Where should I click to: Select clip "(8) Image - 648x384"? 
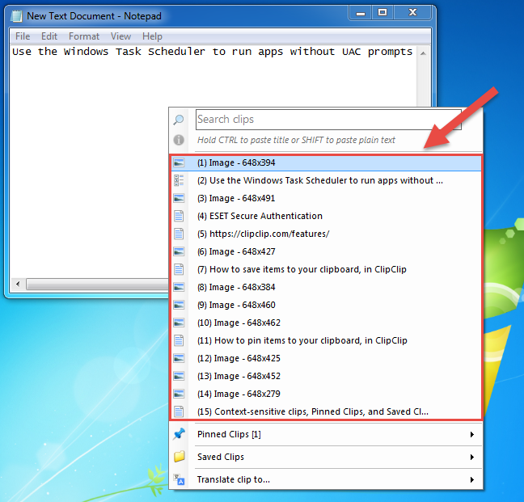click(326, 287)
